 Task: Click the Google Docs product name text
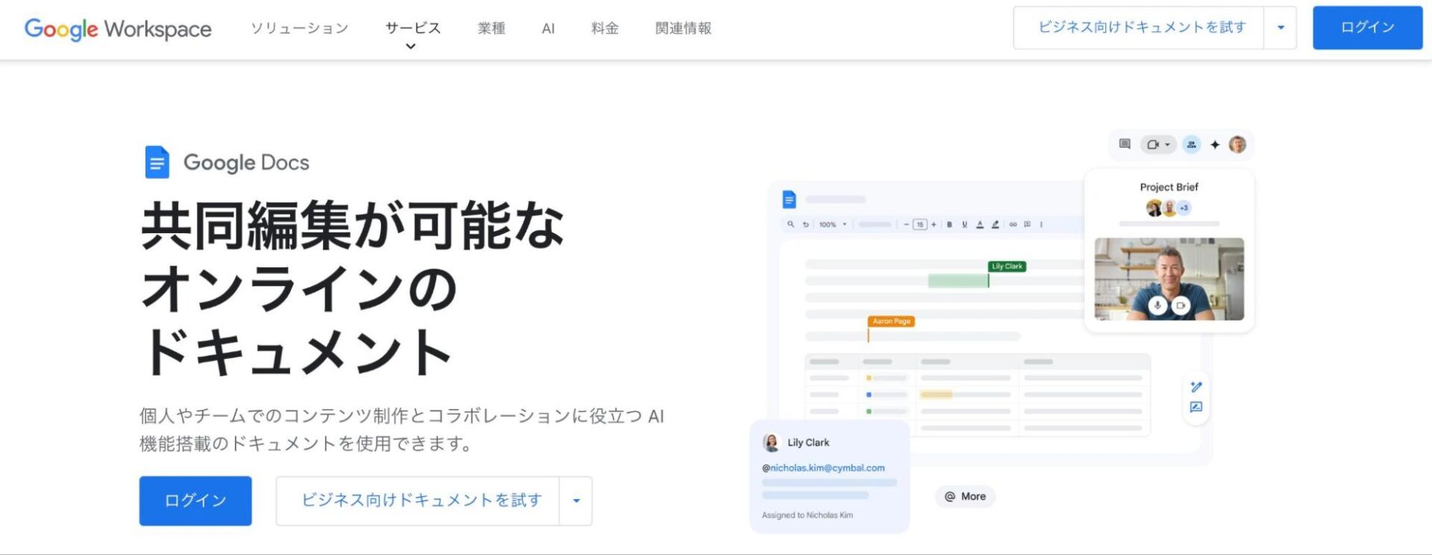pyautogui.click(x=246, y=162)
